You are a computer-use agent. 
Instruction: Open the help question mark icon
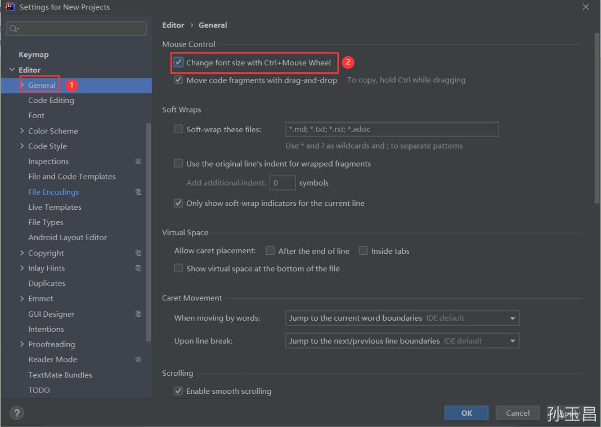tap(16, 412)
